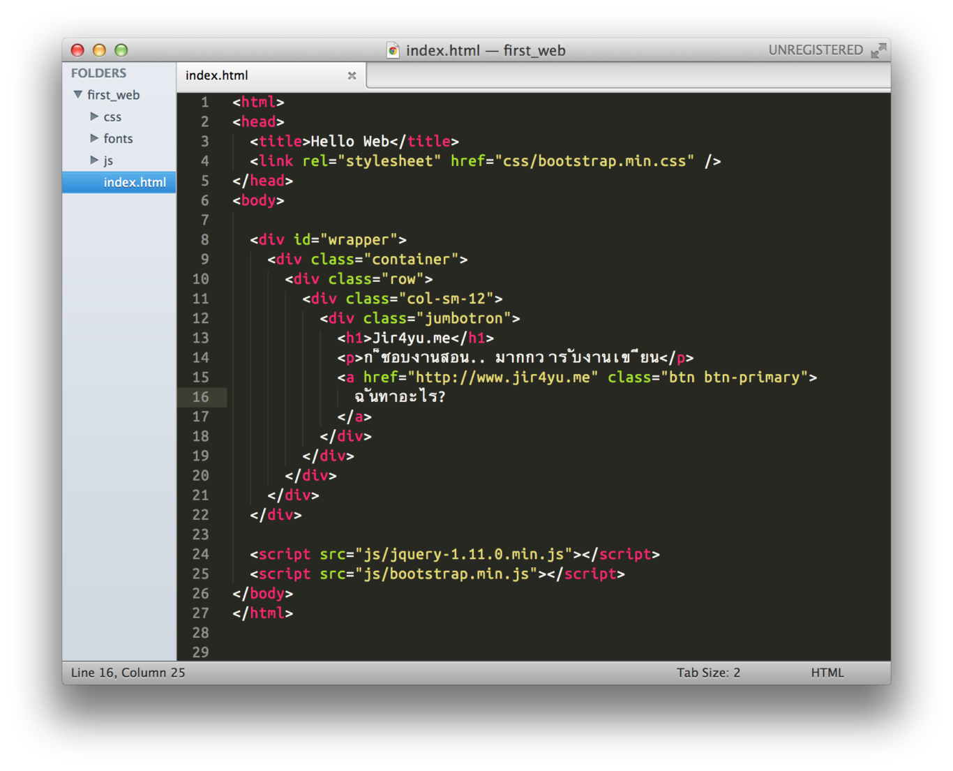Select the first_web project folder name
This screenshot has width=953, height=771.
[x=113, y=95]
